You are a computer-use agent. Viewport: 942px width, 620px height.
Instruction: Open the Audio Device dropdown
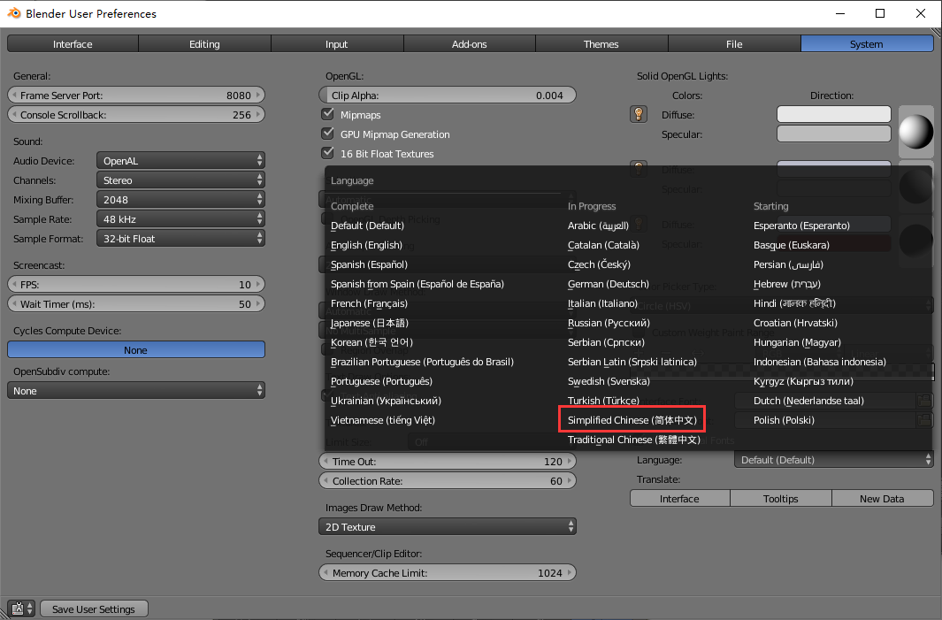(x=180, y=160)
